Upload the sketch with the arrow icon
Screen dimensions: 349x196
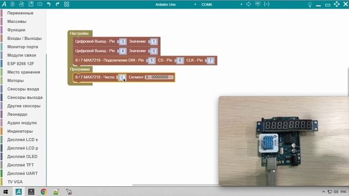(x=249, y=4)
